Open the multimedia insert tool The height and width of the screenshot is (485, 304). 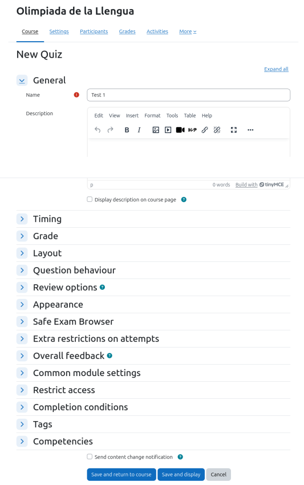pyautogui.click(x=168, y=130)
